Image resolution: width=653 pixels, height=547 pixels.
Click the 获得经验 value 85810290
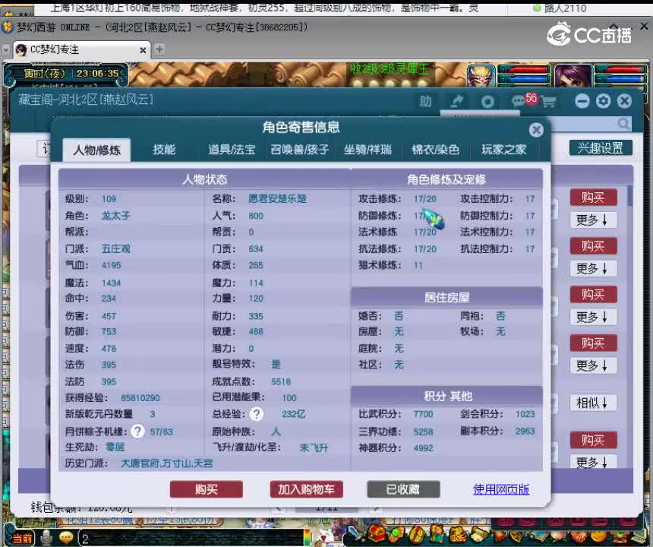pyautogui.click(x=140, y=398)
